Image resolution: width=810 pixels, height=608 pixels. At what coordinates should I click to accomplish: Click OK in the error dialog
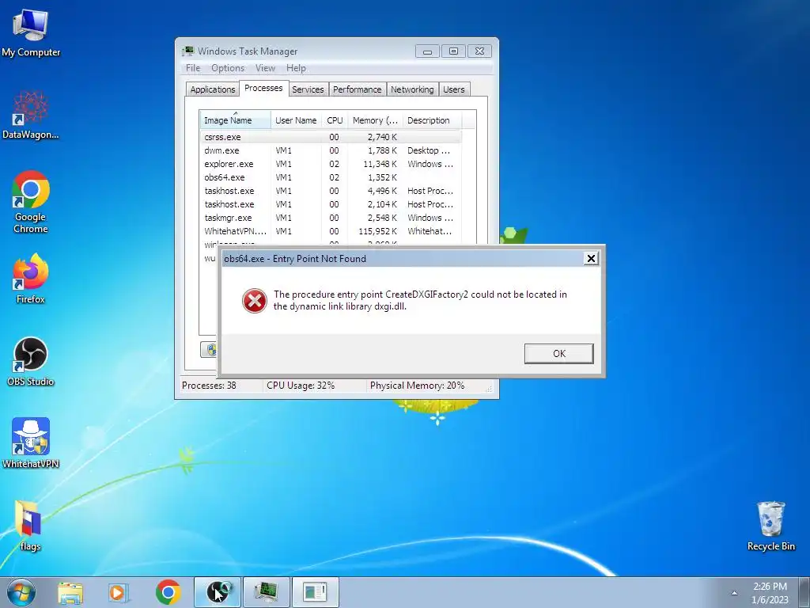click(559, 354)
